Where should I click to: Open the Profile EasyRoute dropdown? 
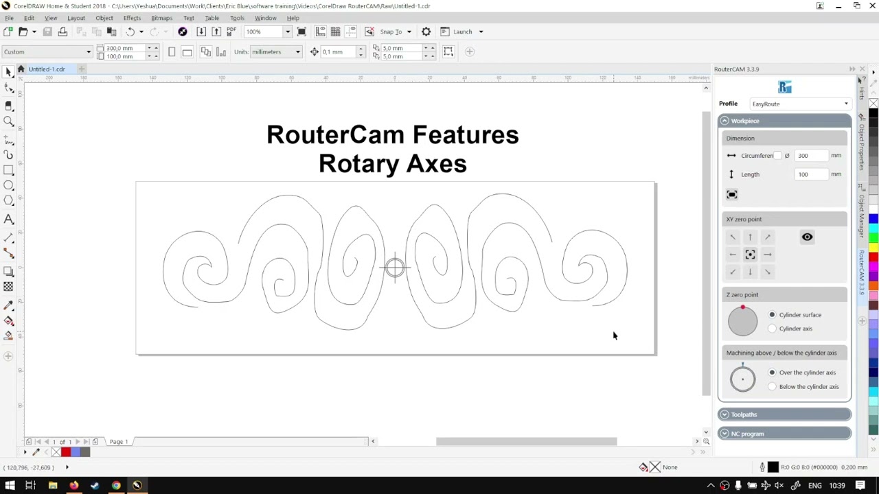[800, 104]
